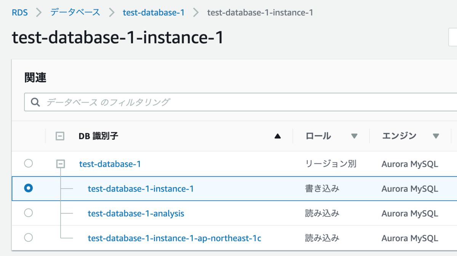Sort by DB 識別子 ascending arrow
This screenshot has height=256, width=457.
point(278,136)
